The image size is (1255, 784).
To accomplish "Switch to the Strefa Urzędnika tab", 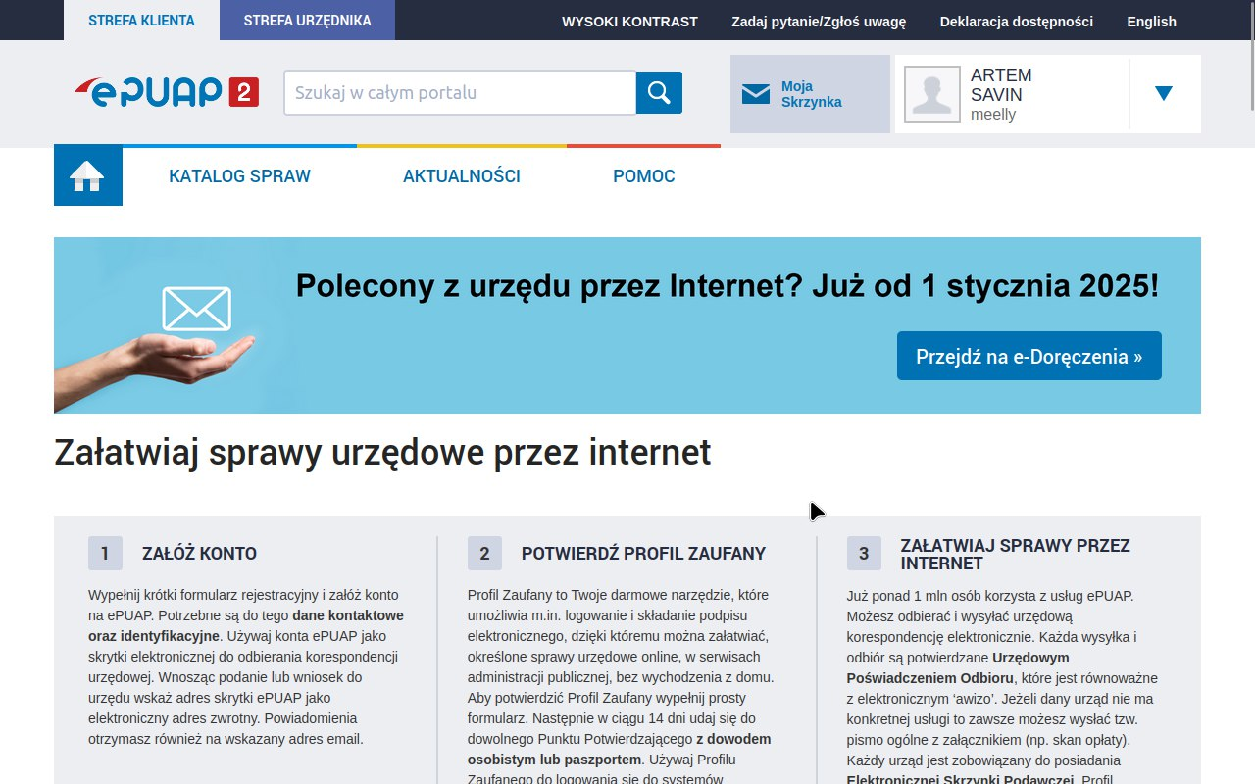I will pos(307,21).
